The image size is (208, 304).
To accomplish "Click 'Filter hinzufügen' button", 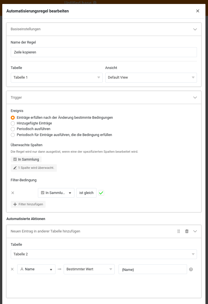I will click(28, 204).
